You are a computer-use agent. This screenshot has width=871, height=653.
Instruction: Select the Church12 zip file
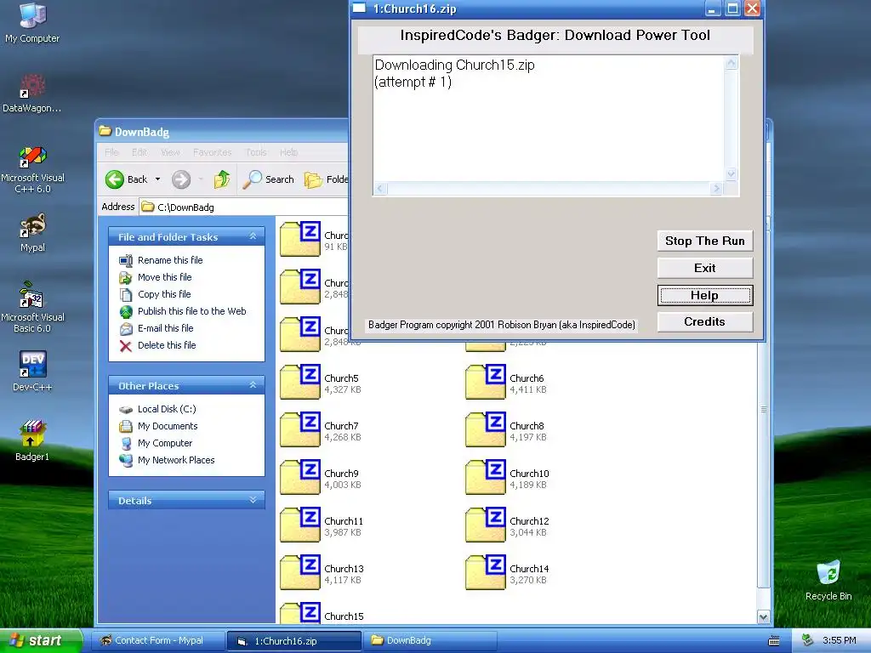point(507,525)
